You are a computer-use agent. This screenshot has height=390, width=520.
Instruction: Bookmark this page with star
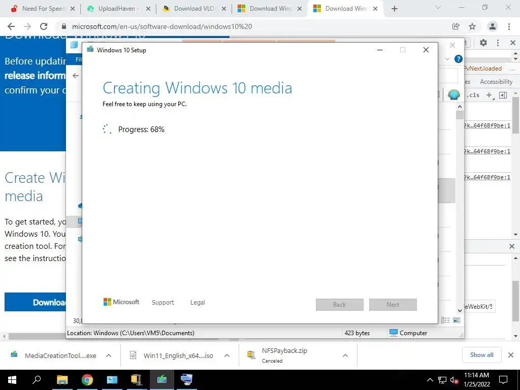472,26
